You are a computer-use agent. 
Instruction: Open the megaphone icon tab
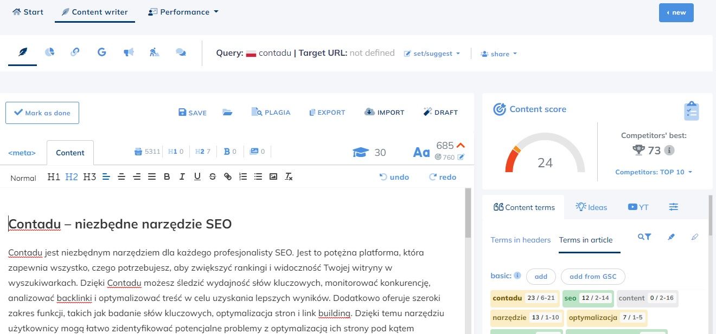point(128,53)
